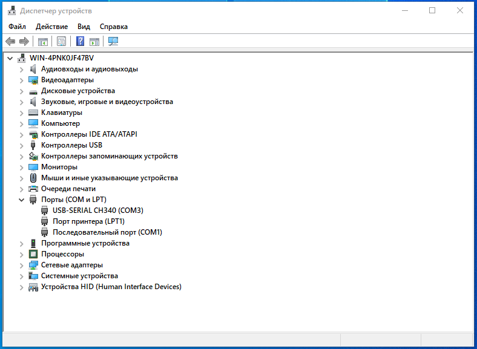Select the USB-SERIAL CH340 (COM3) device
477x349 pixels.
coord(97,210)
